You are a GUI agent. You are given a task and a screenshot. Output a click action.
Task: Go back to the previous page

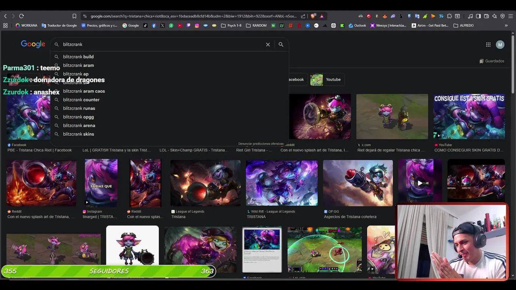(5, 16)
